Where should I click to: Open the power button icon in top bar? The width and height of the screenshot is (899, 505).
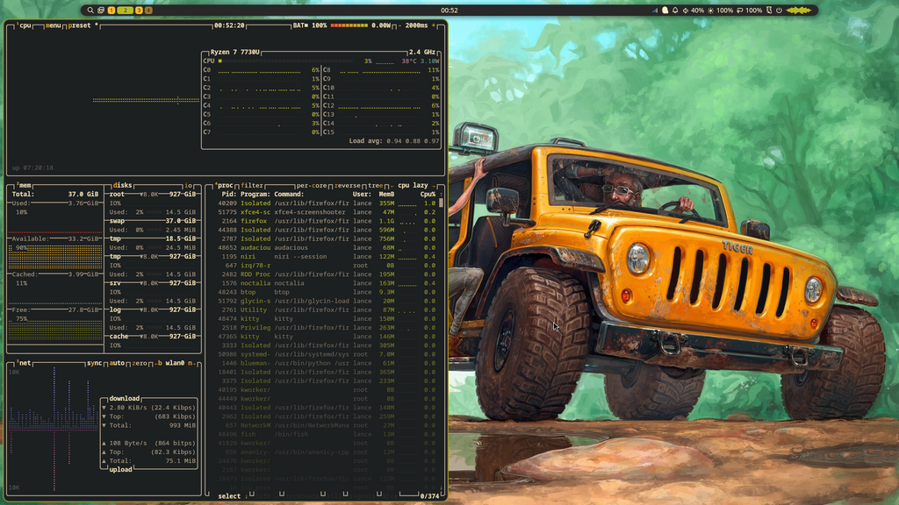779,11
